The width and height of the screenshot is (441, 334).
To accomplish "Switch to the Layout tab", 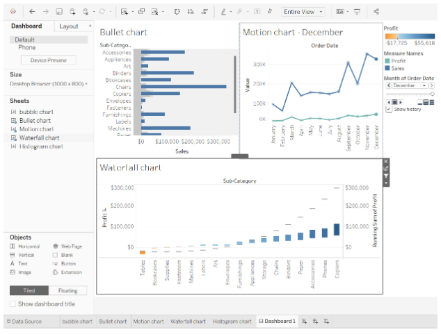I will [x=69, y=26].
